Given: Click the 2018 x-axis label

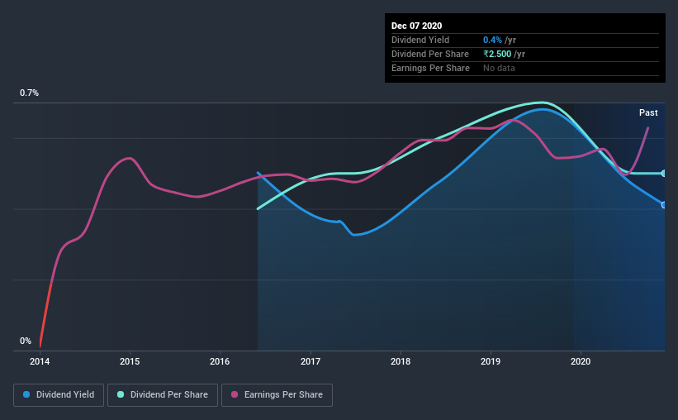Looking at the screenshot, I should 401,361.
